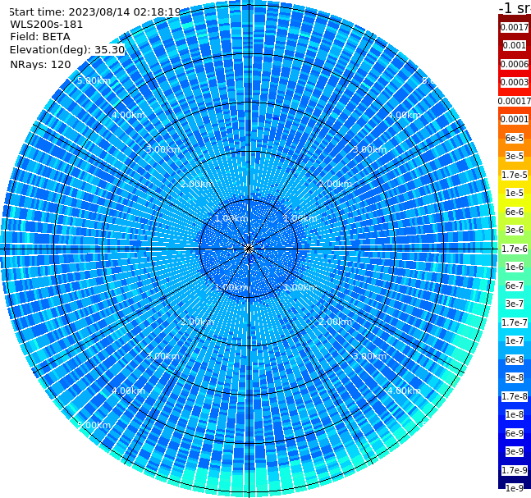Image resolution: width=531 pixels, height=498 pixels.
Task: Click the 1.7e-9 colorbar value
Action: tap(515, 470)
